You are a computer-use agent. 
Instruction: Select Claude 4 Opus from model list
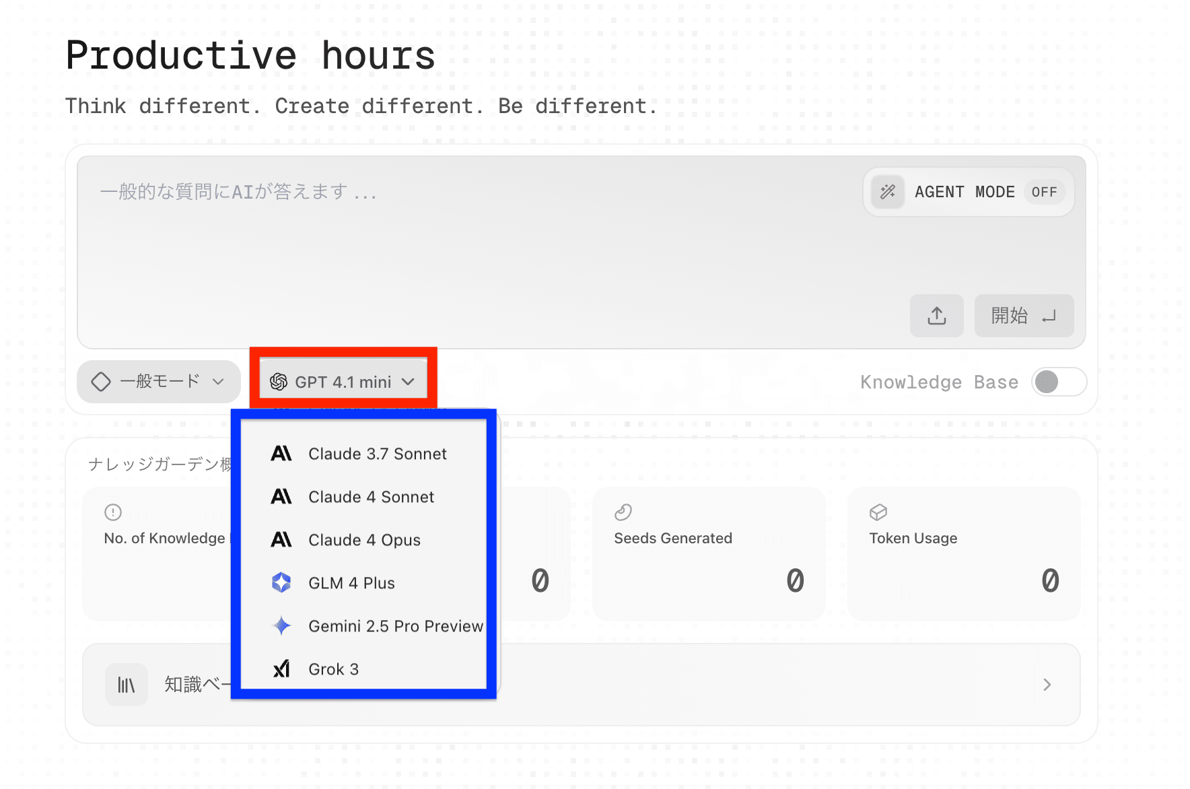click(x=363, y=540)
